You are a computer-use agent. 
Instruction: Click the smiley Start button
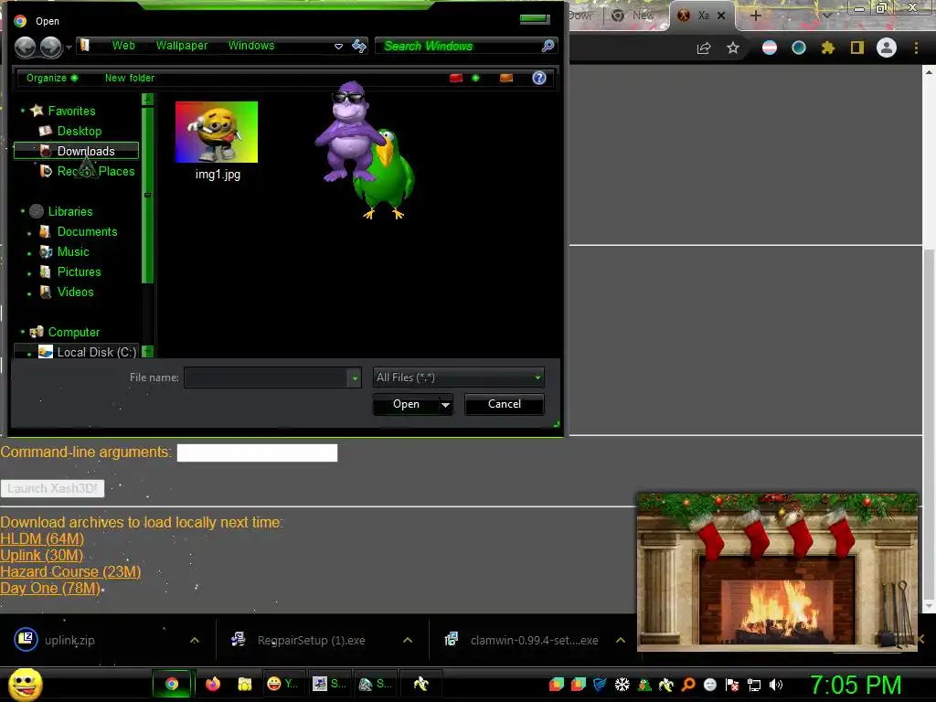25,684
